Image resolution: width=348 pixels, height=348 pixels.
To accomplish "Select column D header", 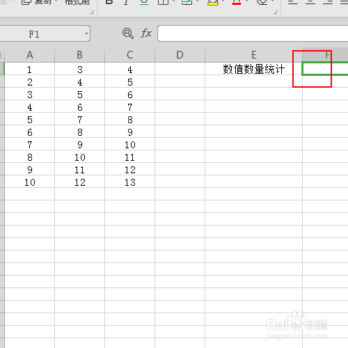I will point(180,55).
